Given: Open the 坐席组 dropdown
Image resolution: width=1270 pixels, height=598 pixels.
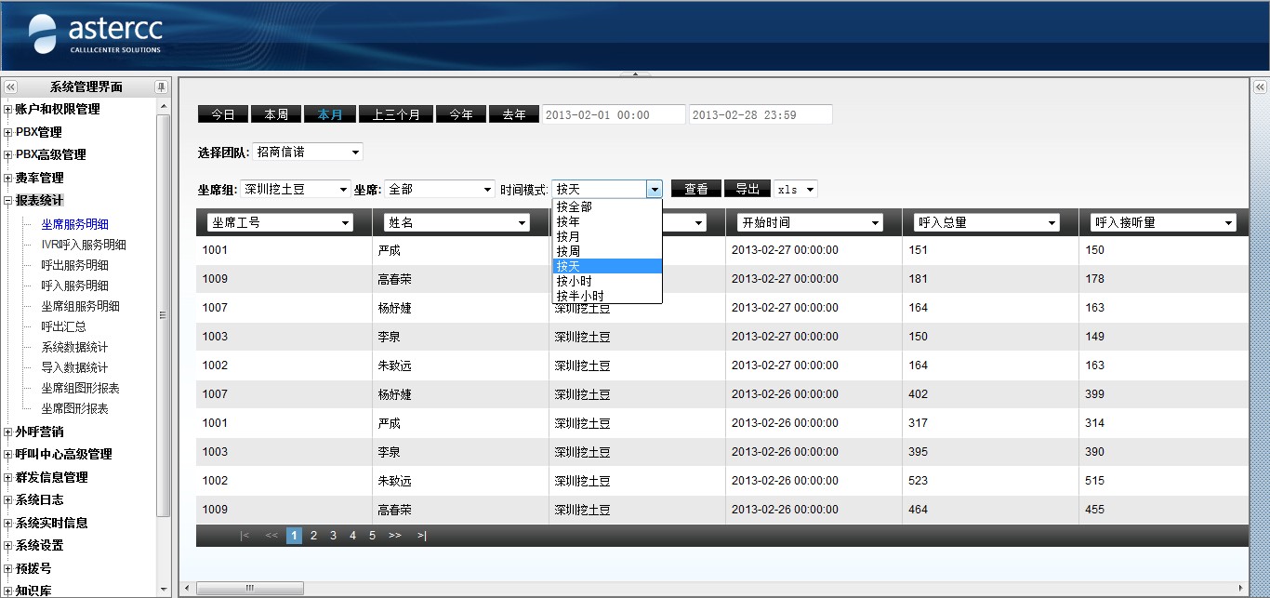Looking at the screenshot, I should 296,189.
